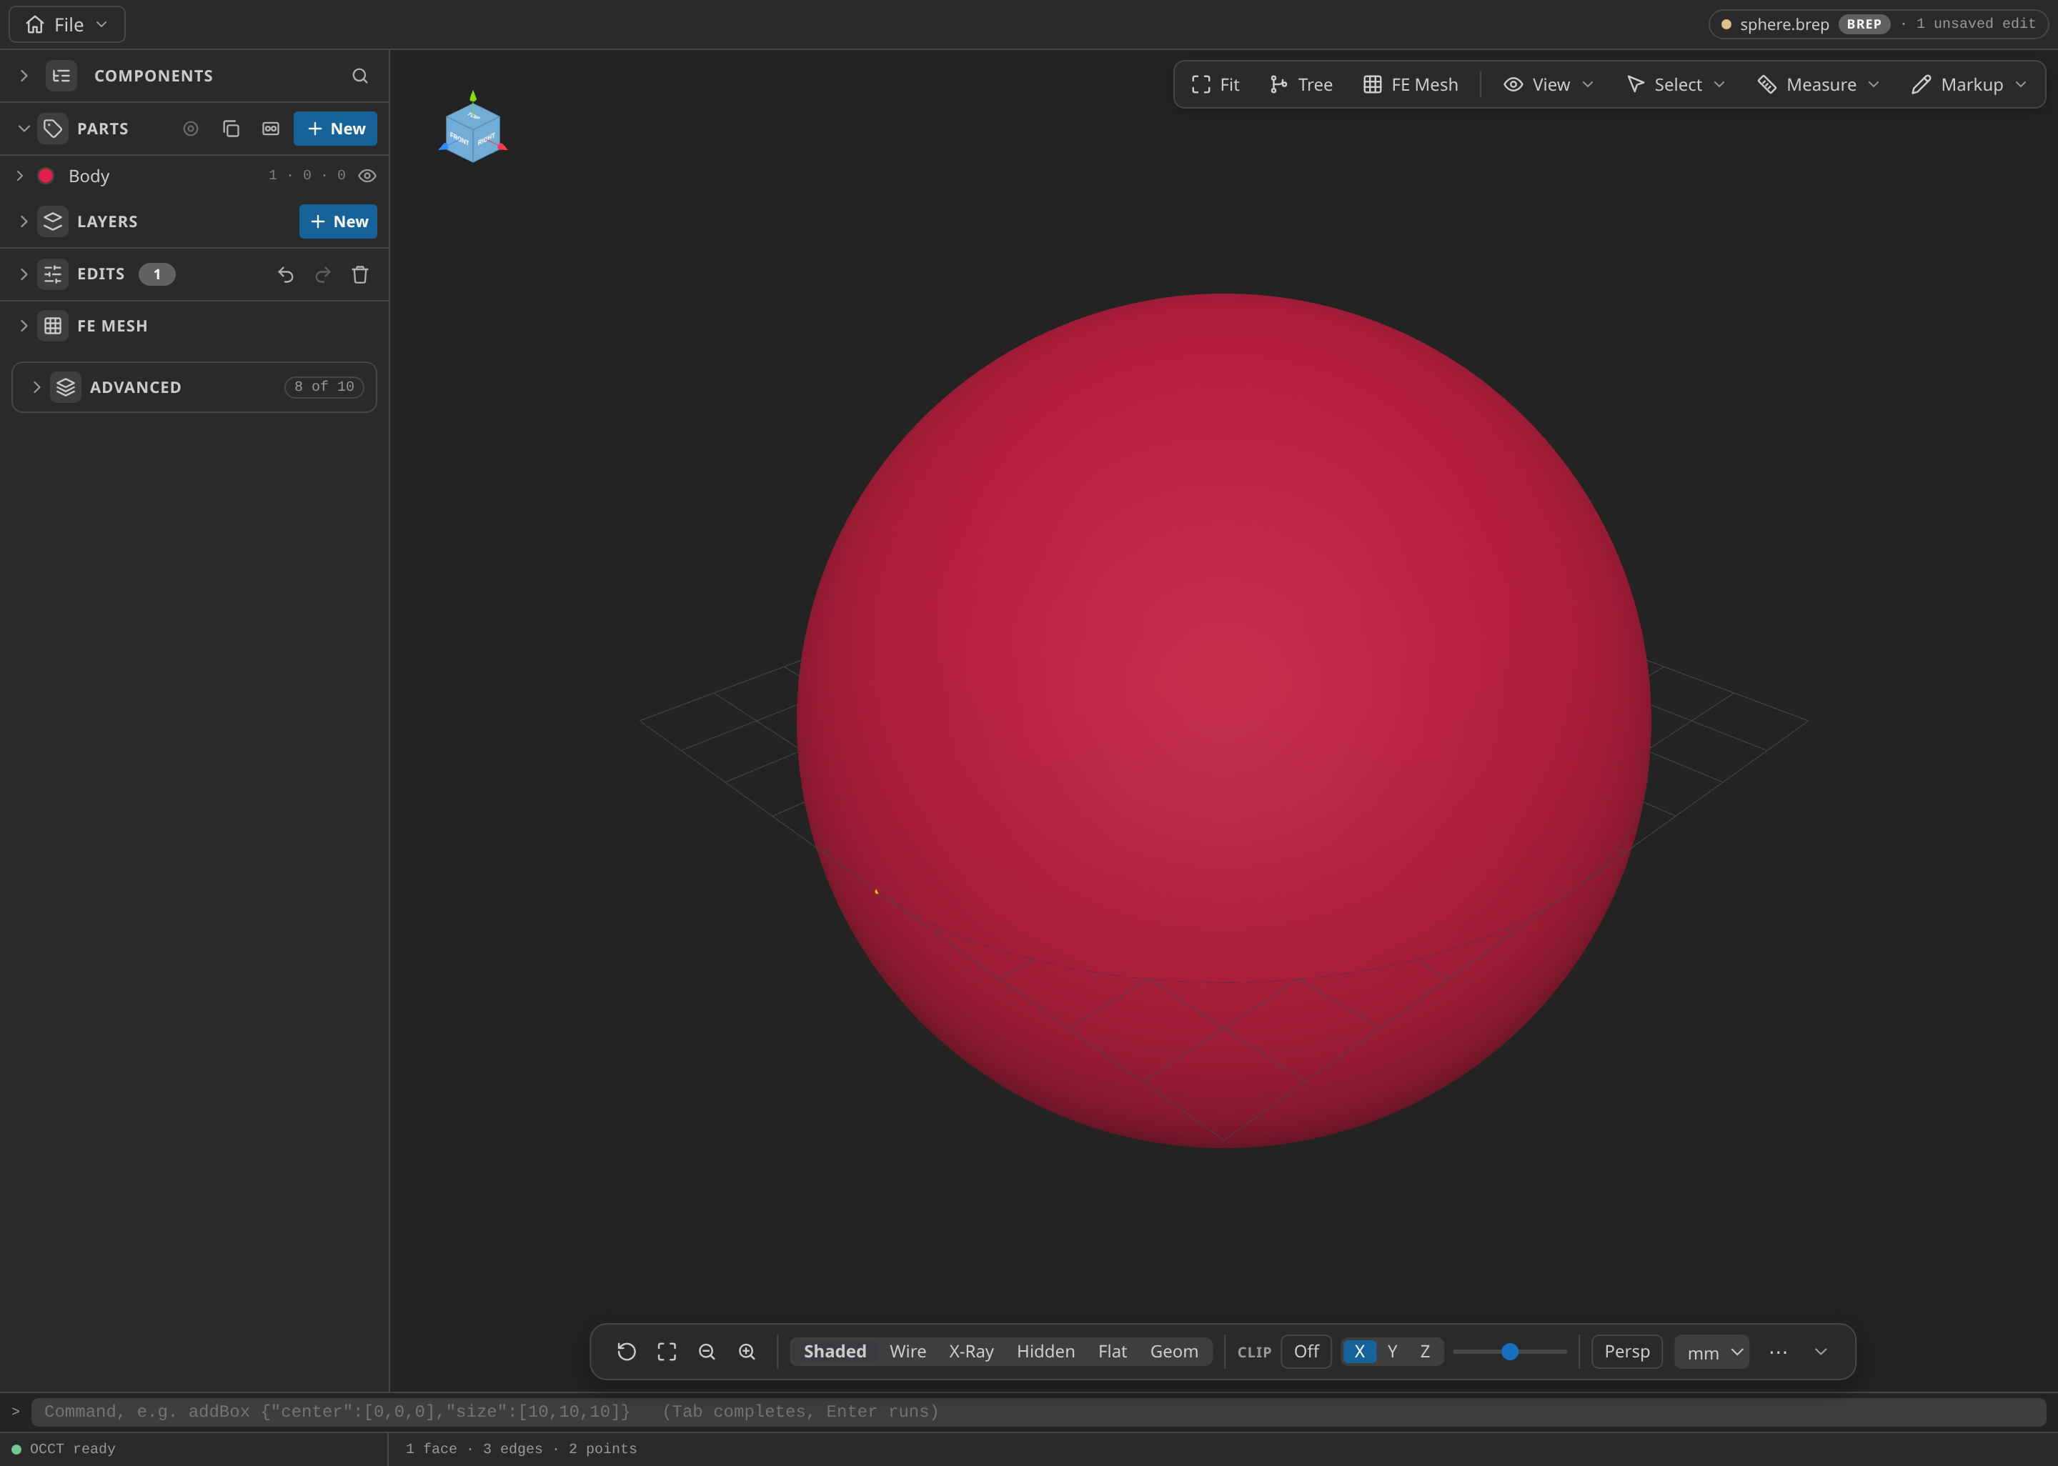Click the Parts target circle icon

point(191,129)
